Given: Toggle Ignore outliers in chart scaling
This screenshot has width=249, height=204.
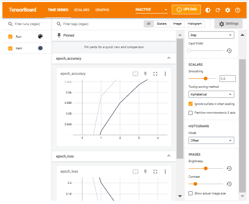Looking at the screenshot, I should coord(191,104).
